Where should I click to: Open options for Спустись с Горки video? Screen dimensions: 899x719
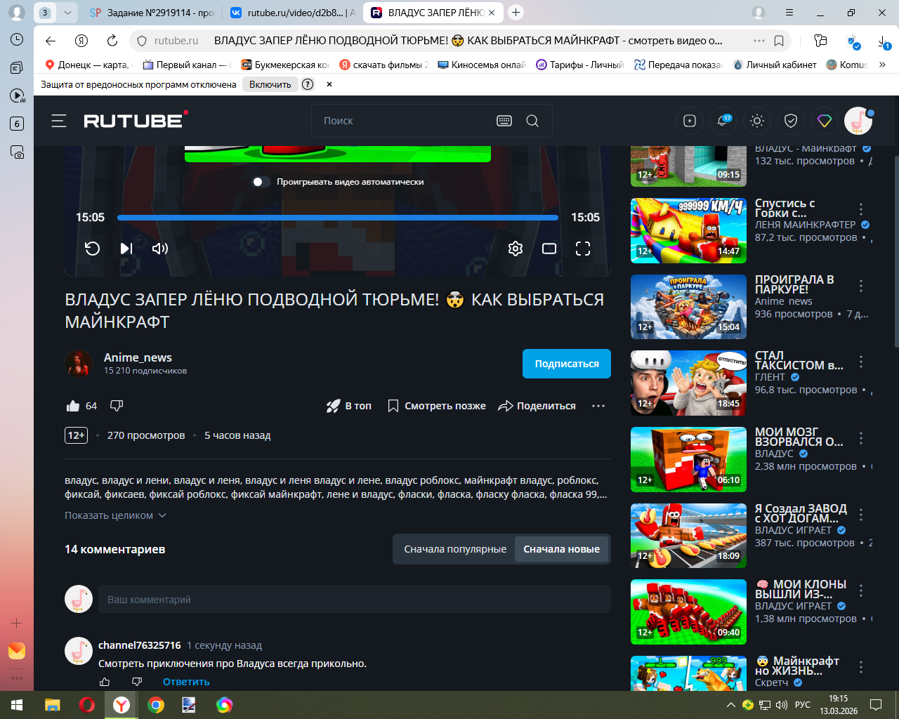pyautogui.click(x=861, y=209)
